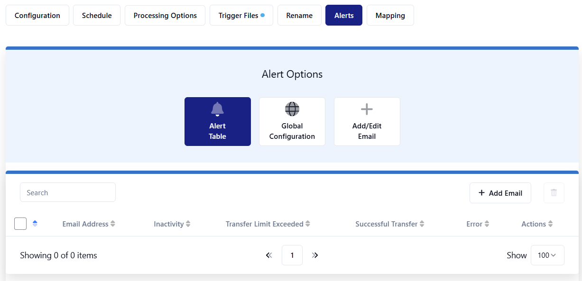This screenshot has height=281, width=582.
Task: Click the globe icon for Global Configuration
Action: tap(292, 109)
